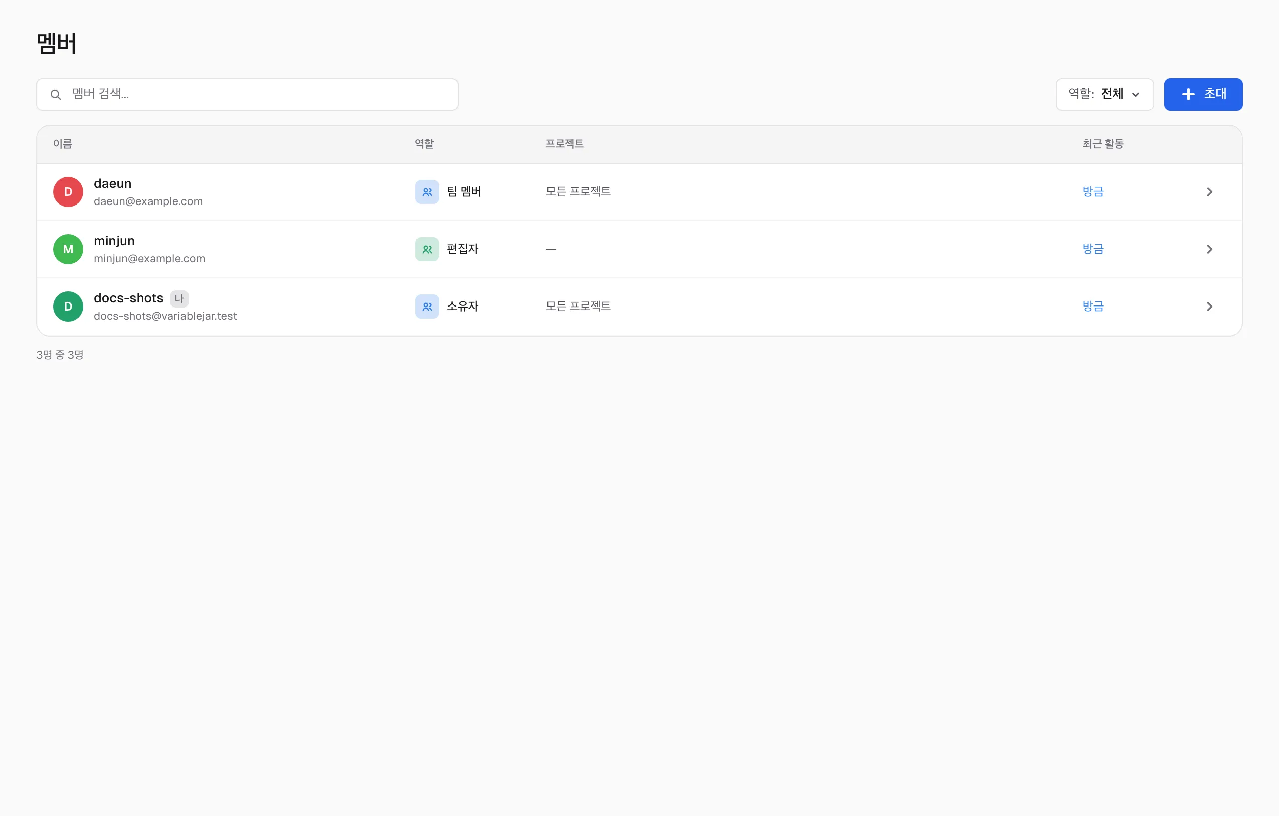Click the 편집자 role text
Viewport: 1279px width, 816px height.
[x=463, y=249]
